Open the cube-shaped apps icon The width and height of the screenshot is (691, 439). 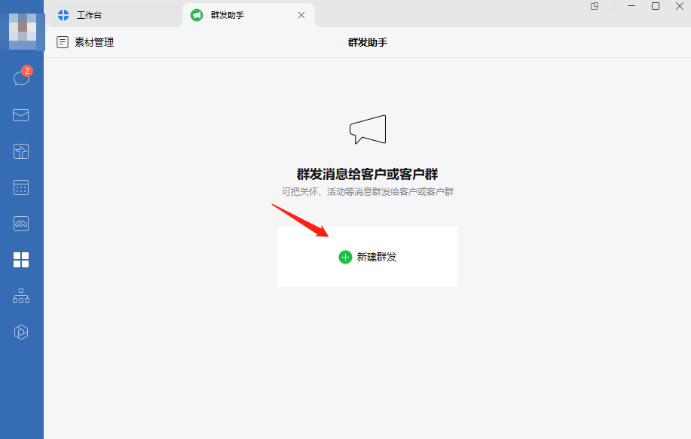click(20, 332)
